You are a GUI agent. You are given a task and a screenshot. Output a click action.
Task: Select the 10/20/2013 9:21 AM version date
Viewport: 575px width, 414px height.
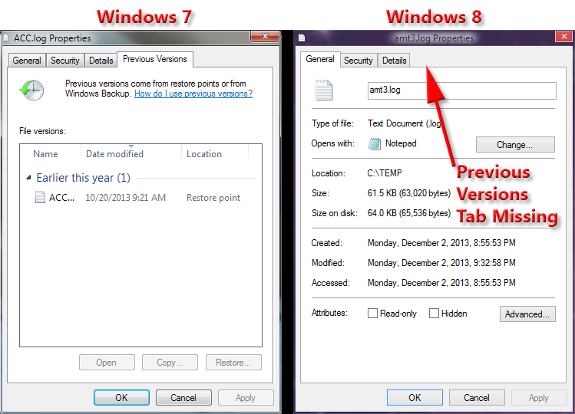click(x=125, y=198)
